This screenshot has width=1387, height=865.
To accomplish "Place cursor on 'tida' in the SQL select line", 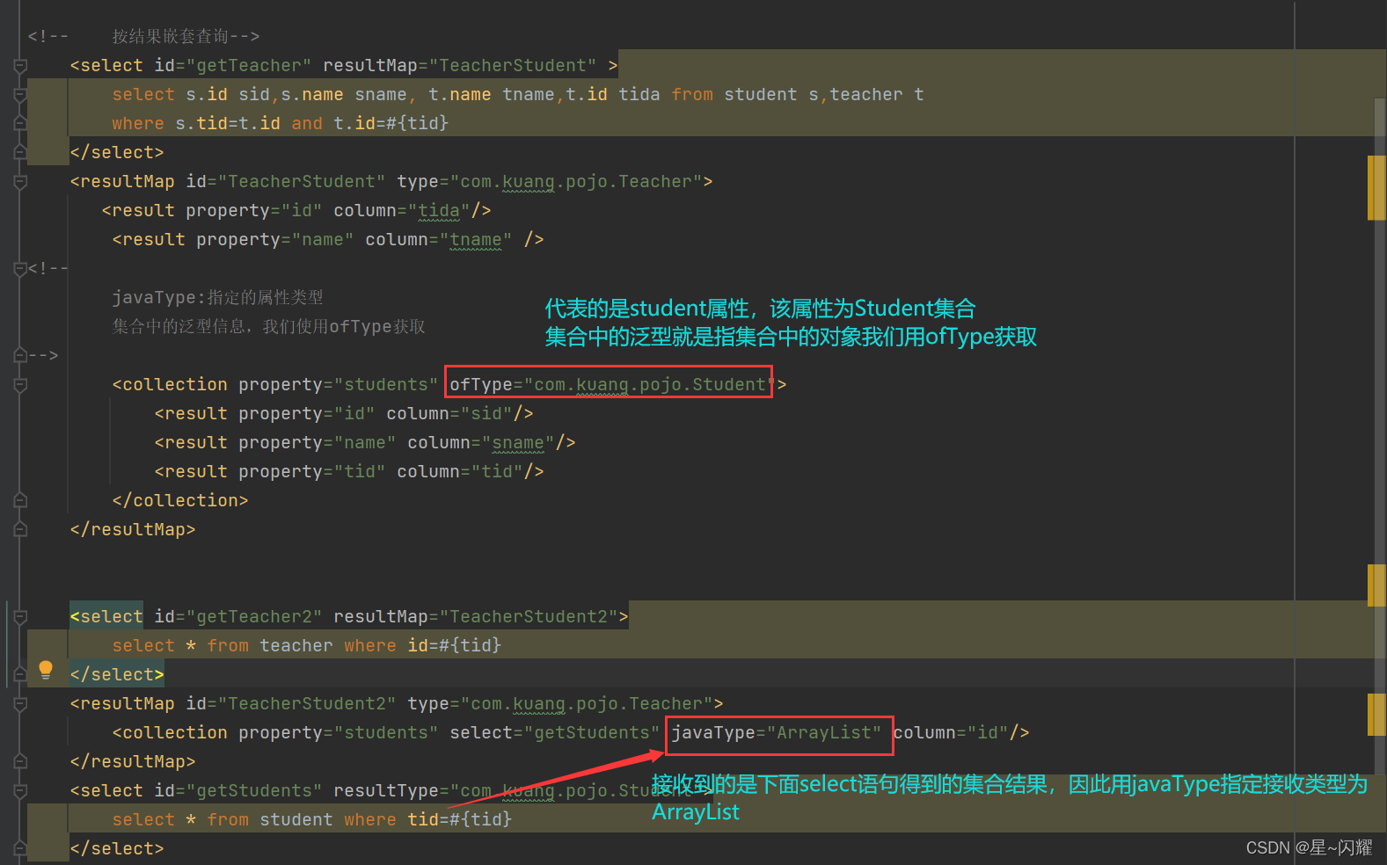I will point(639,95).
